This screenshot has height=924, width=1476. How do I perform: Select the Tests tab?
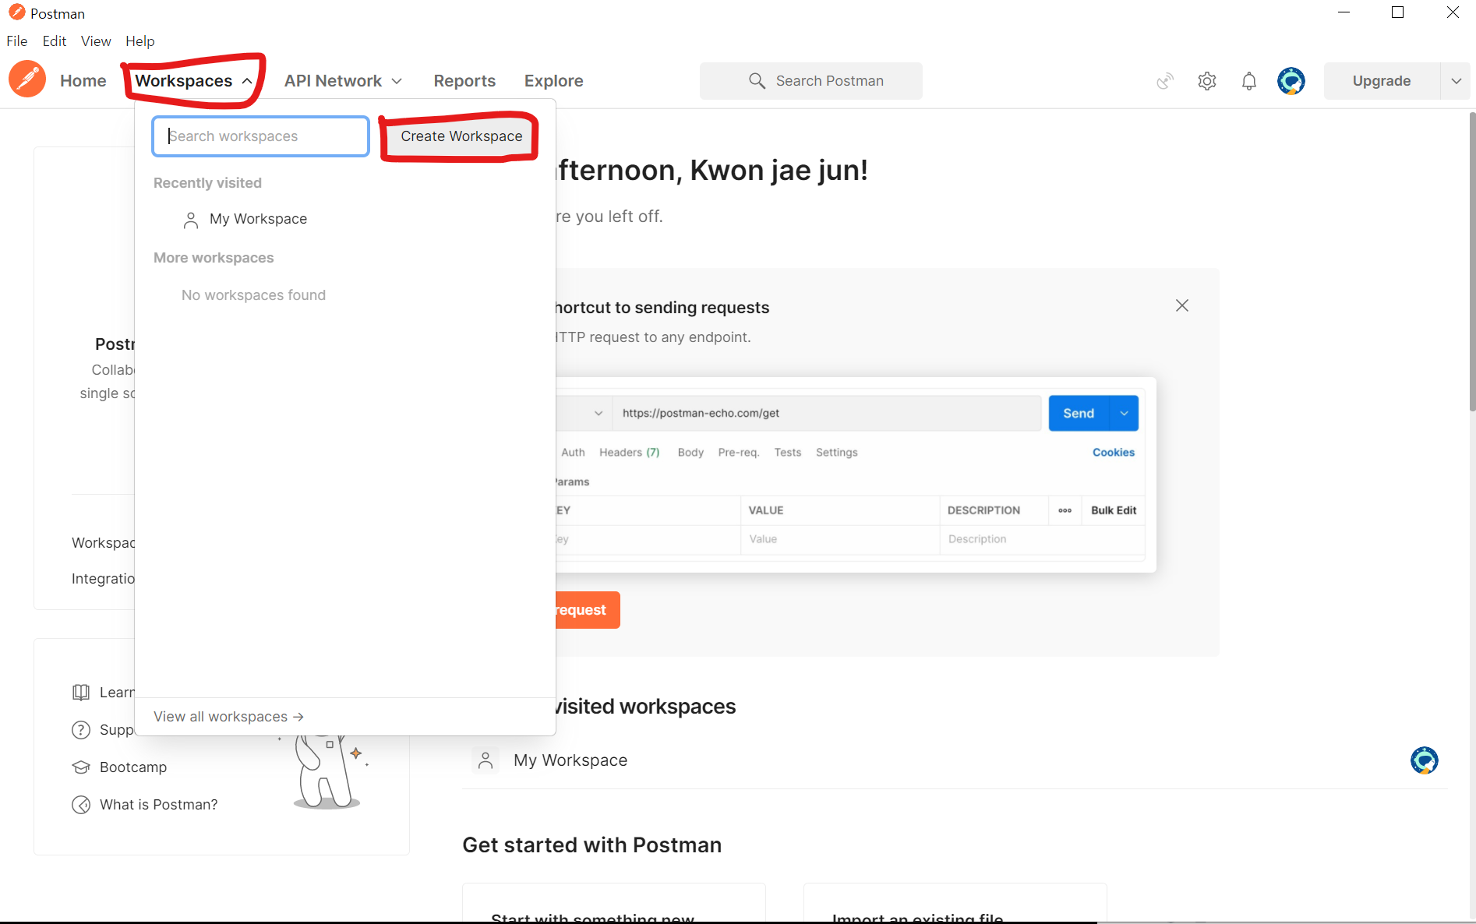tap(788, 453)
